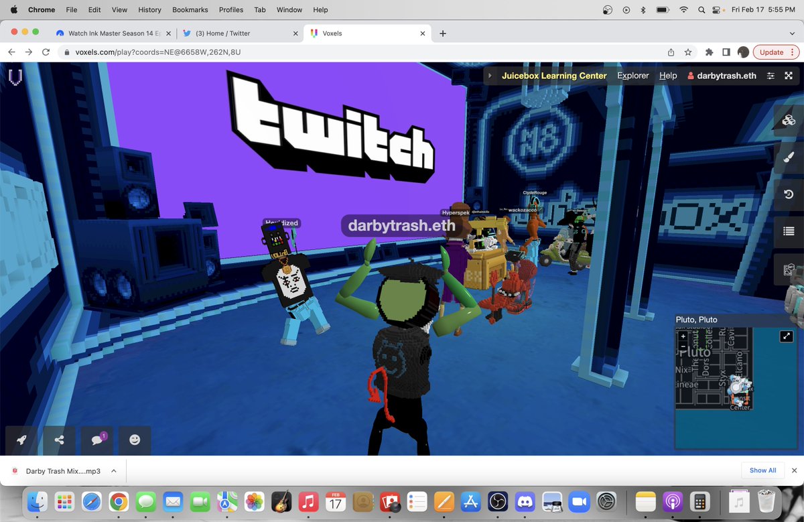Open Zoom from the Dock
The height and width of the screenshot is (522, 804).
(x=578, y=501)
